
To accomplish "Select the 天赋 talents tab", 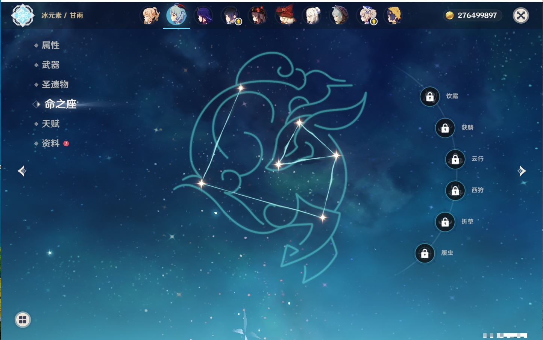I will point(50,124).
